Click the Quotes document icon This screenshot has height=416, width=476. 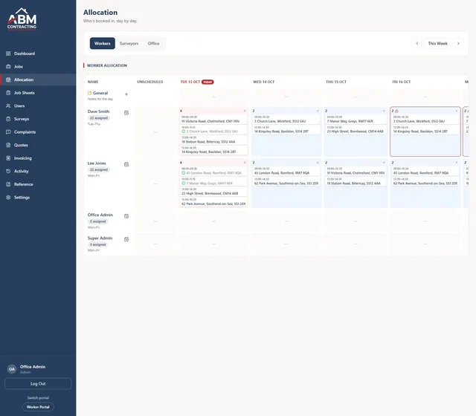(x=8, y=145)
